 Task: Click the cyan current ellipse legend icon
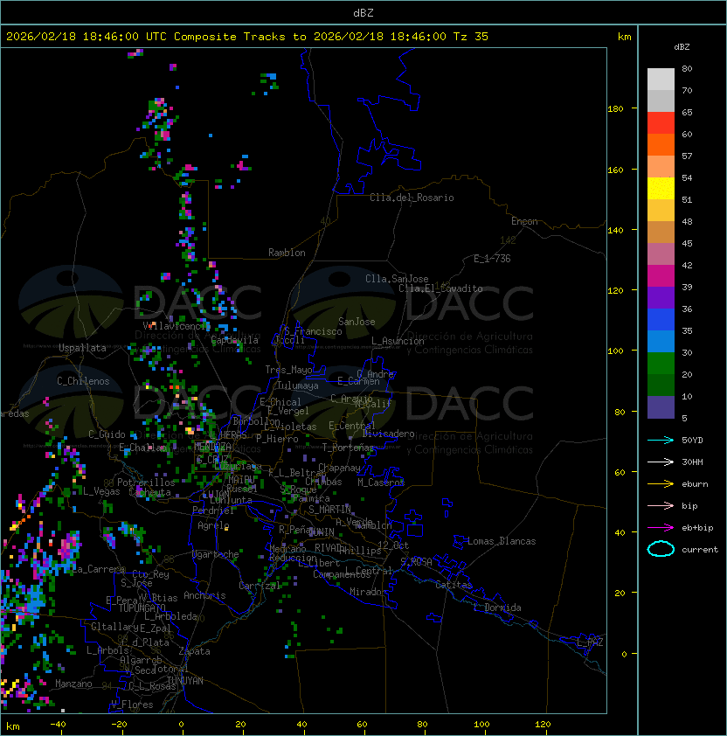661,549
